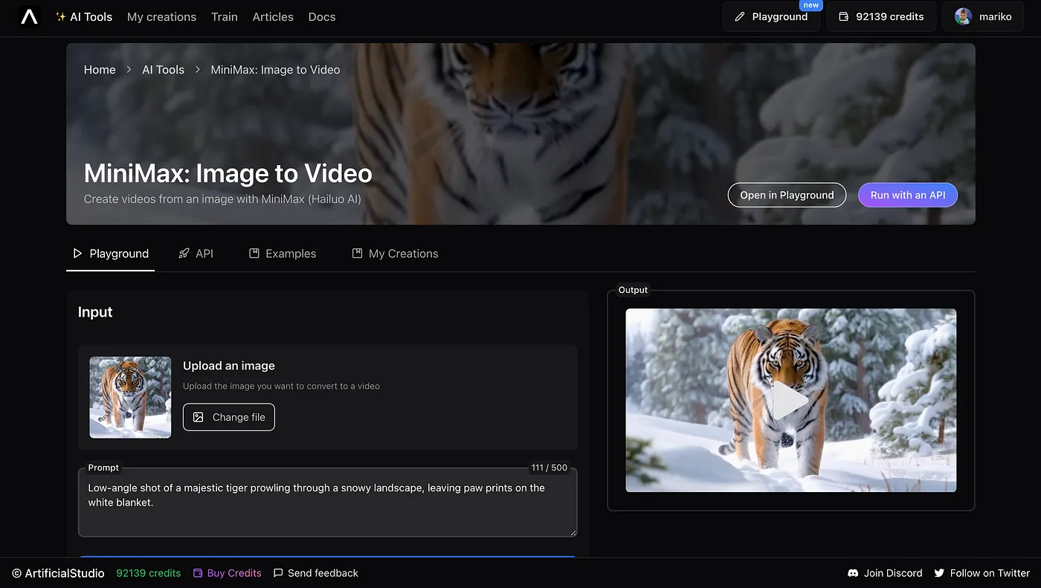Click Join Discord link

coord(885,573)
